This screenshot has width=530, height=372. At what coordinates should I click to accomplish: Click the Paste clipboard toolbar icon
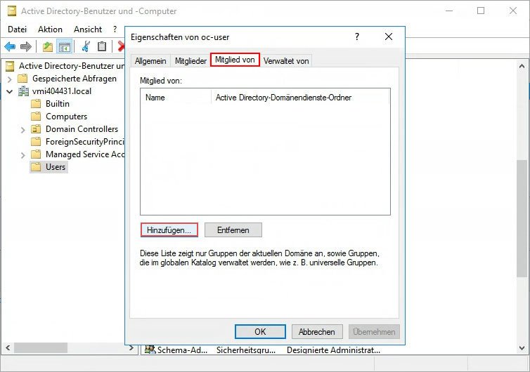102,46
